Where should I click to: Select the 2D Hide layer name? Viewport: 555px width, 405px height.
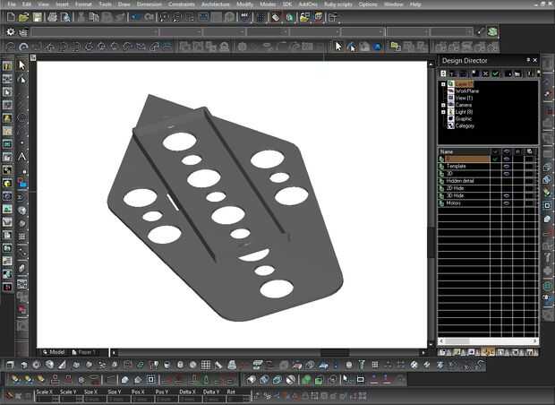coord(455,188)
